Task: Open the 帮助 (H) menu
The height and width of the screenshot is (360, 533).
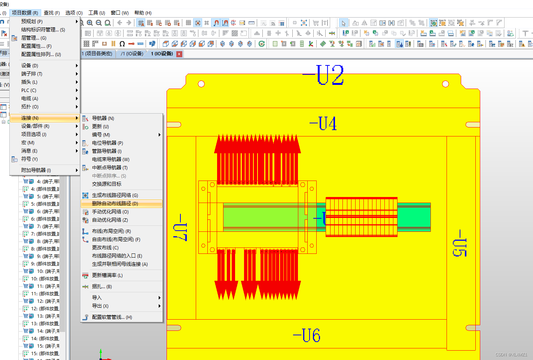Action: (x=143, y=13)
